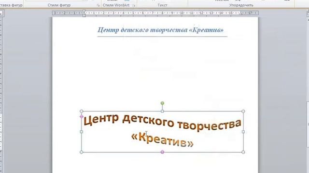Viewport: 309px width, 173px height.
Task: Click the bottom-right corner sizing handle
Action: (x=243, y=152)
